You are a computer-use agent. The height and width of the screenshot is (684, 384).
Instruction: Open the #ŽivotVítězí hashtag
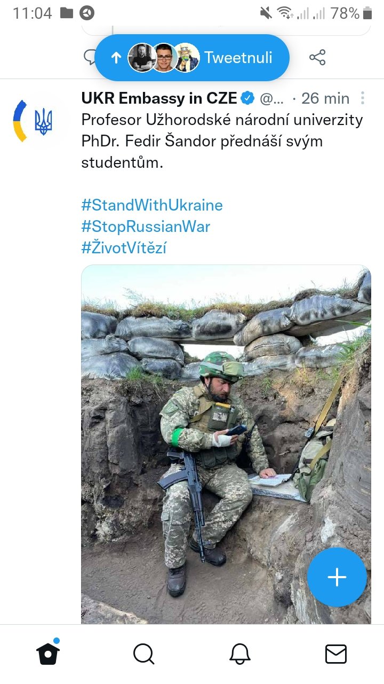(124, 248)
